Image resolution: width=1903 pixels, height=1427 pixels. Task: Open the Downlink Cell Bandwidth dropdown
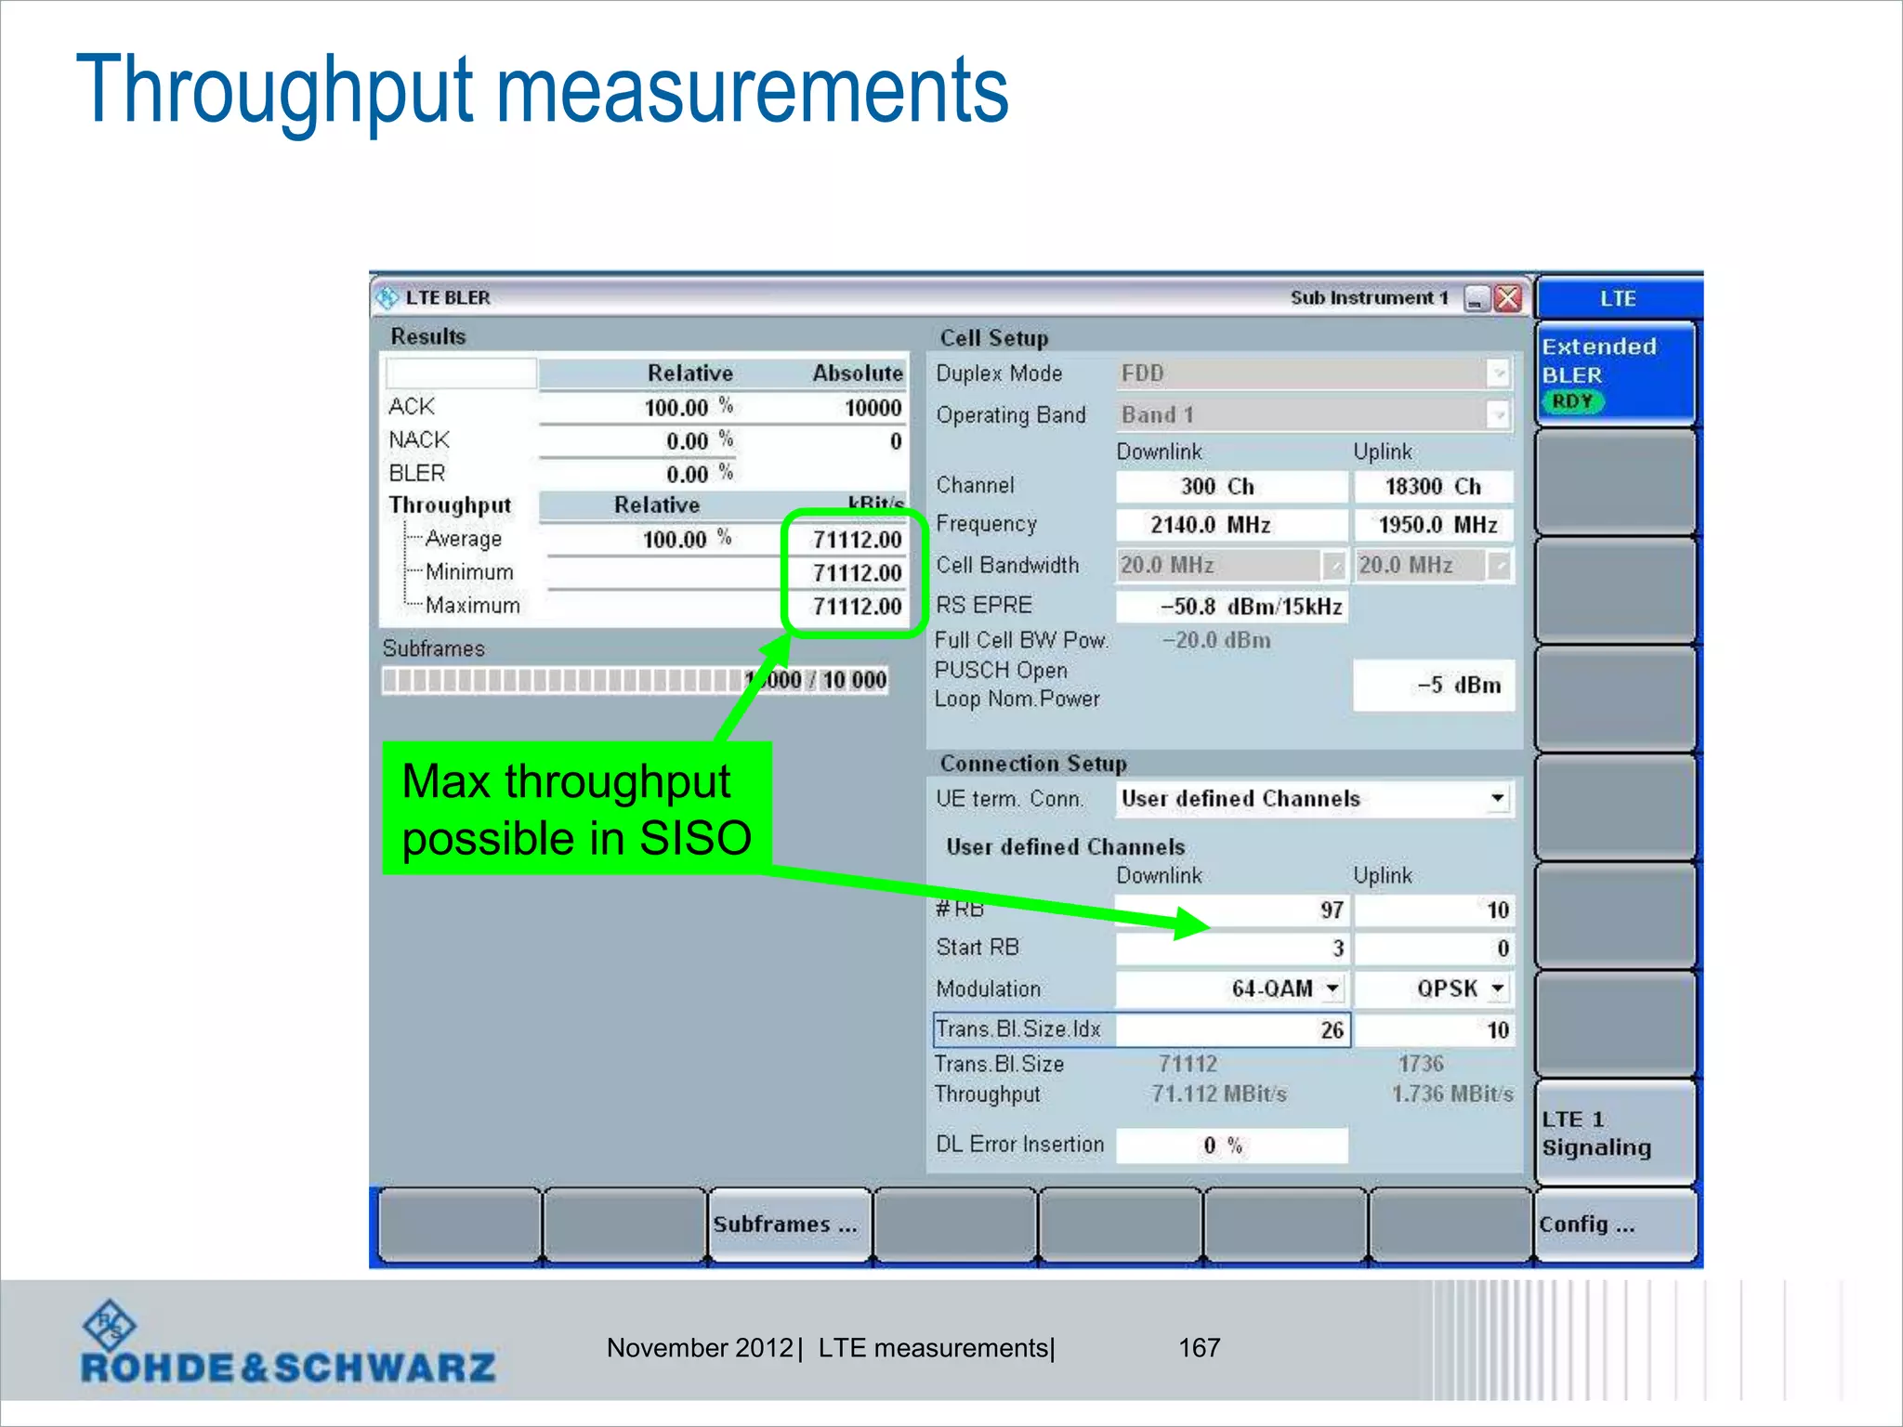(1333, 565)
